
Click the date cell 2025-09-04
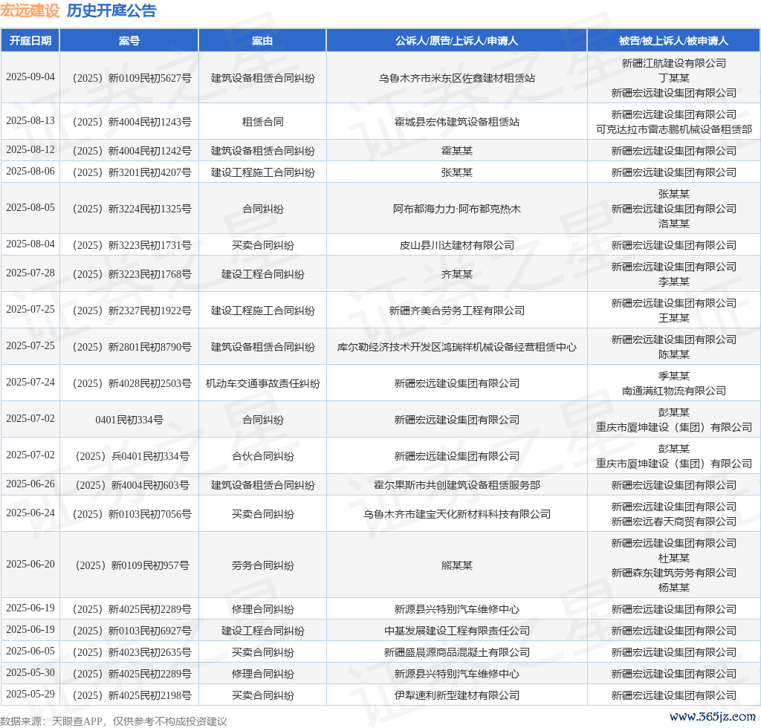tap(30, 77)
